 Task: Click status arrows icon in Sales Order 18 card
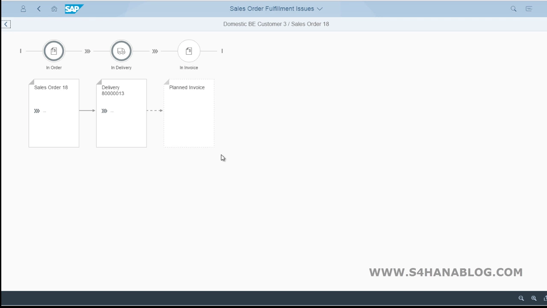[37, 111]
